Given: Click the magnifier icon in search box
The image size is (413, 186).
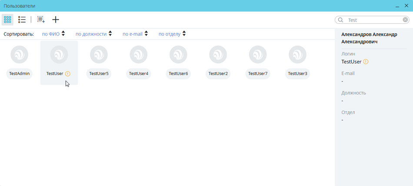Looking at the screenshot, I should [x=341, y=20].
